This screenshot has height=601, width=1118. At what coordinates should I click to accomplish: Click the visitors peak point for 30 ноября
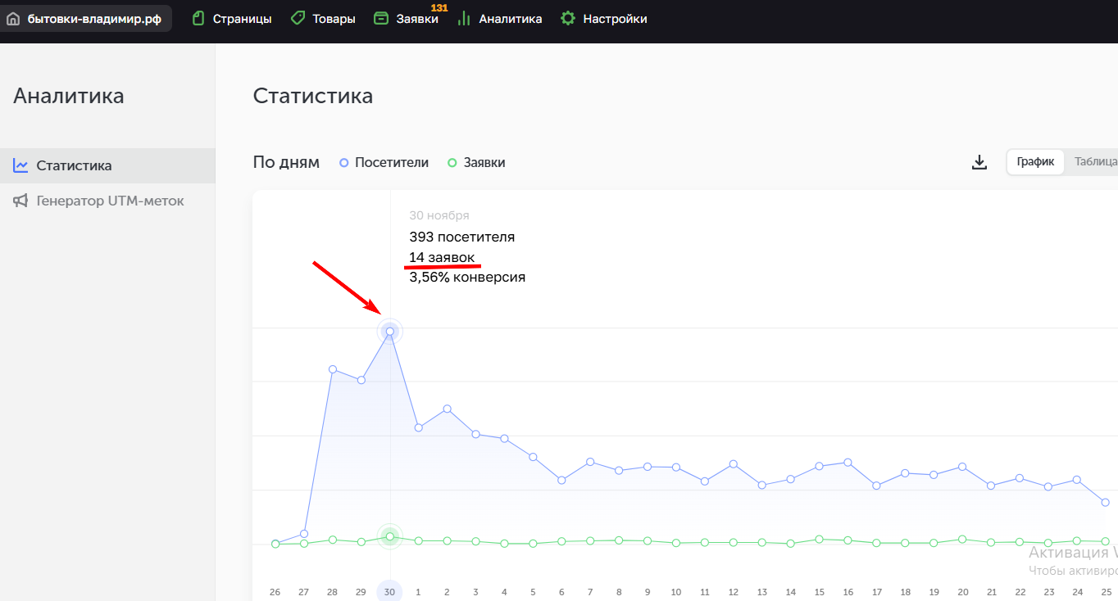tap(390, 332)
